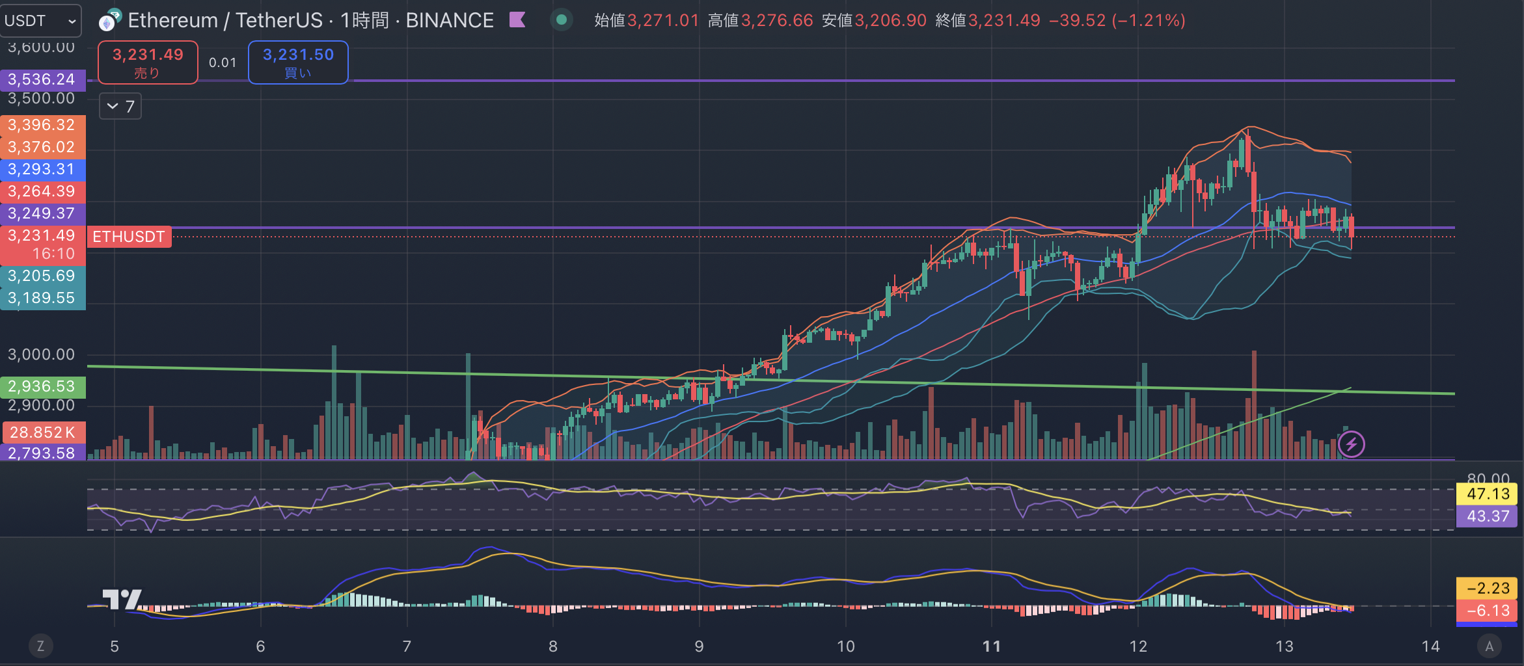The width and height of the screenshot is (1524, 666).
Task: Click the 高値 3,276.66 high value
Action: coord(761,20)
